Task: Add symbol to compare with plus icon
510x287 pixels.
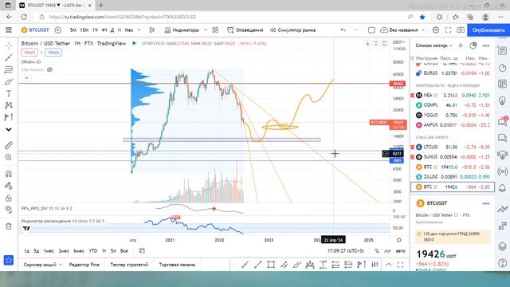Action: [x=57, y=30]
